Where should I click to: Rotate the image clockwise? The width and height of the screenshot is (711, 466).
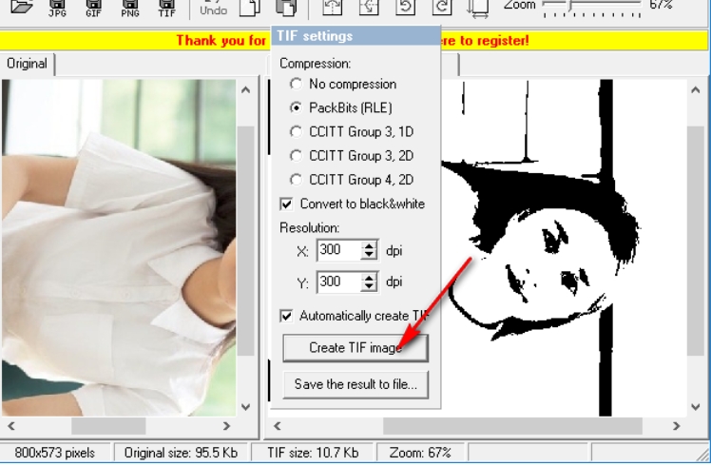click(442, 8)
